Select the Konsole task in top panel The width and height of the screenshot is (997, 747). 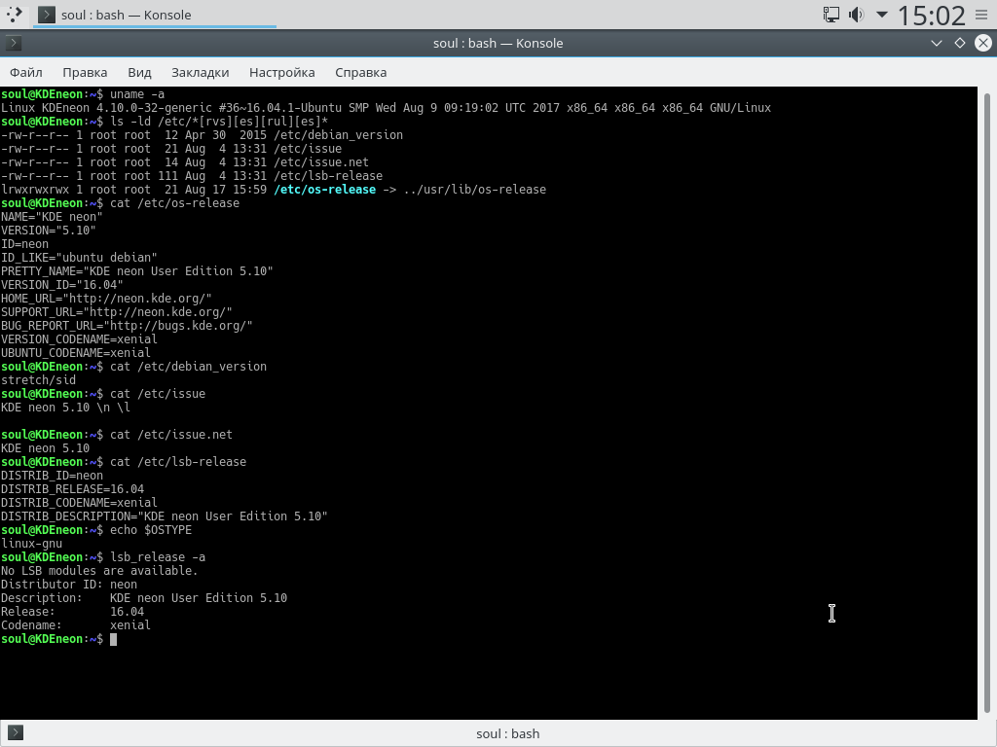tap(155, 15)
